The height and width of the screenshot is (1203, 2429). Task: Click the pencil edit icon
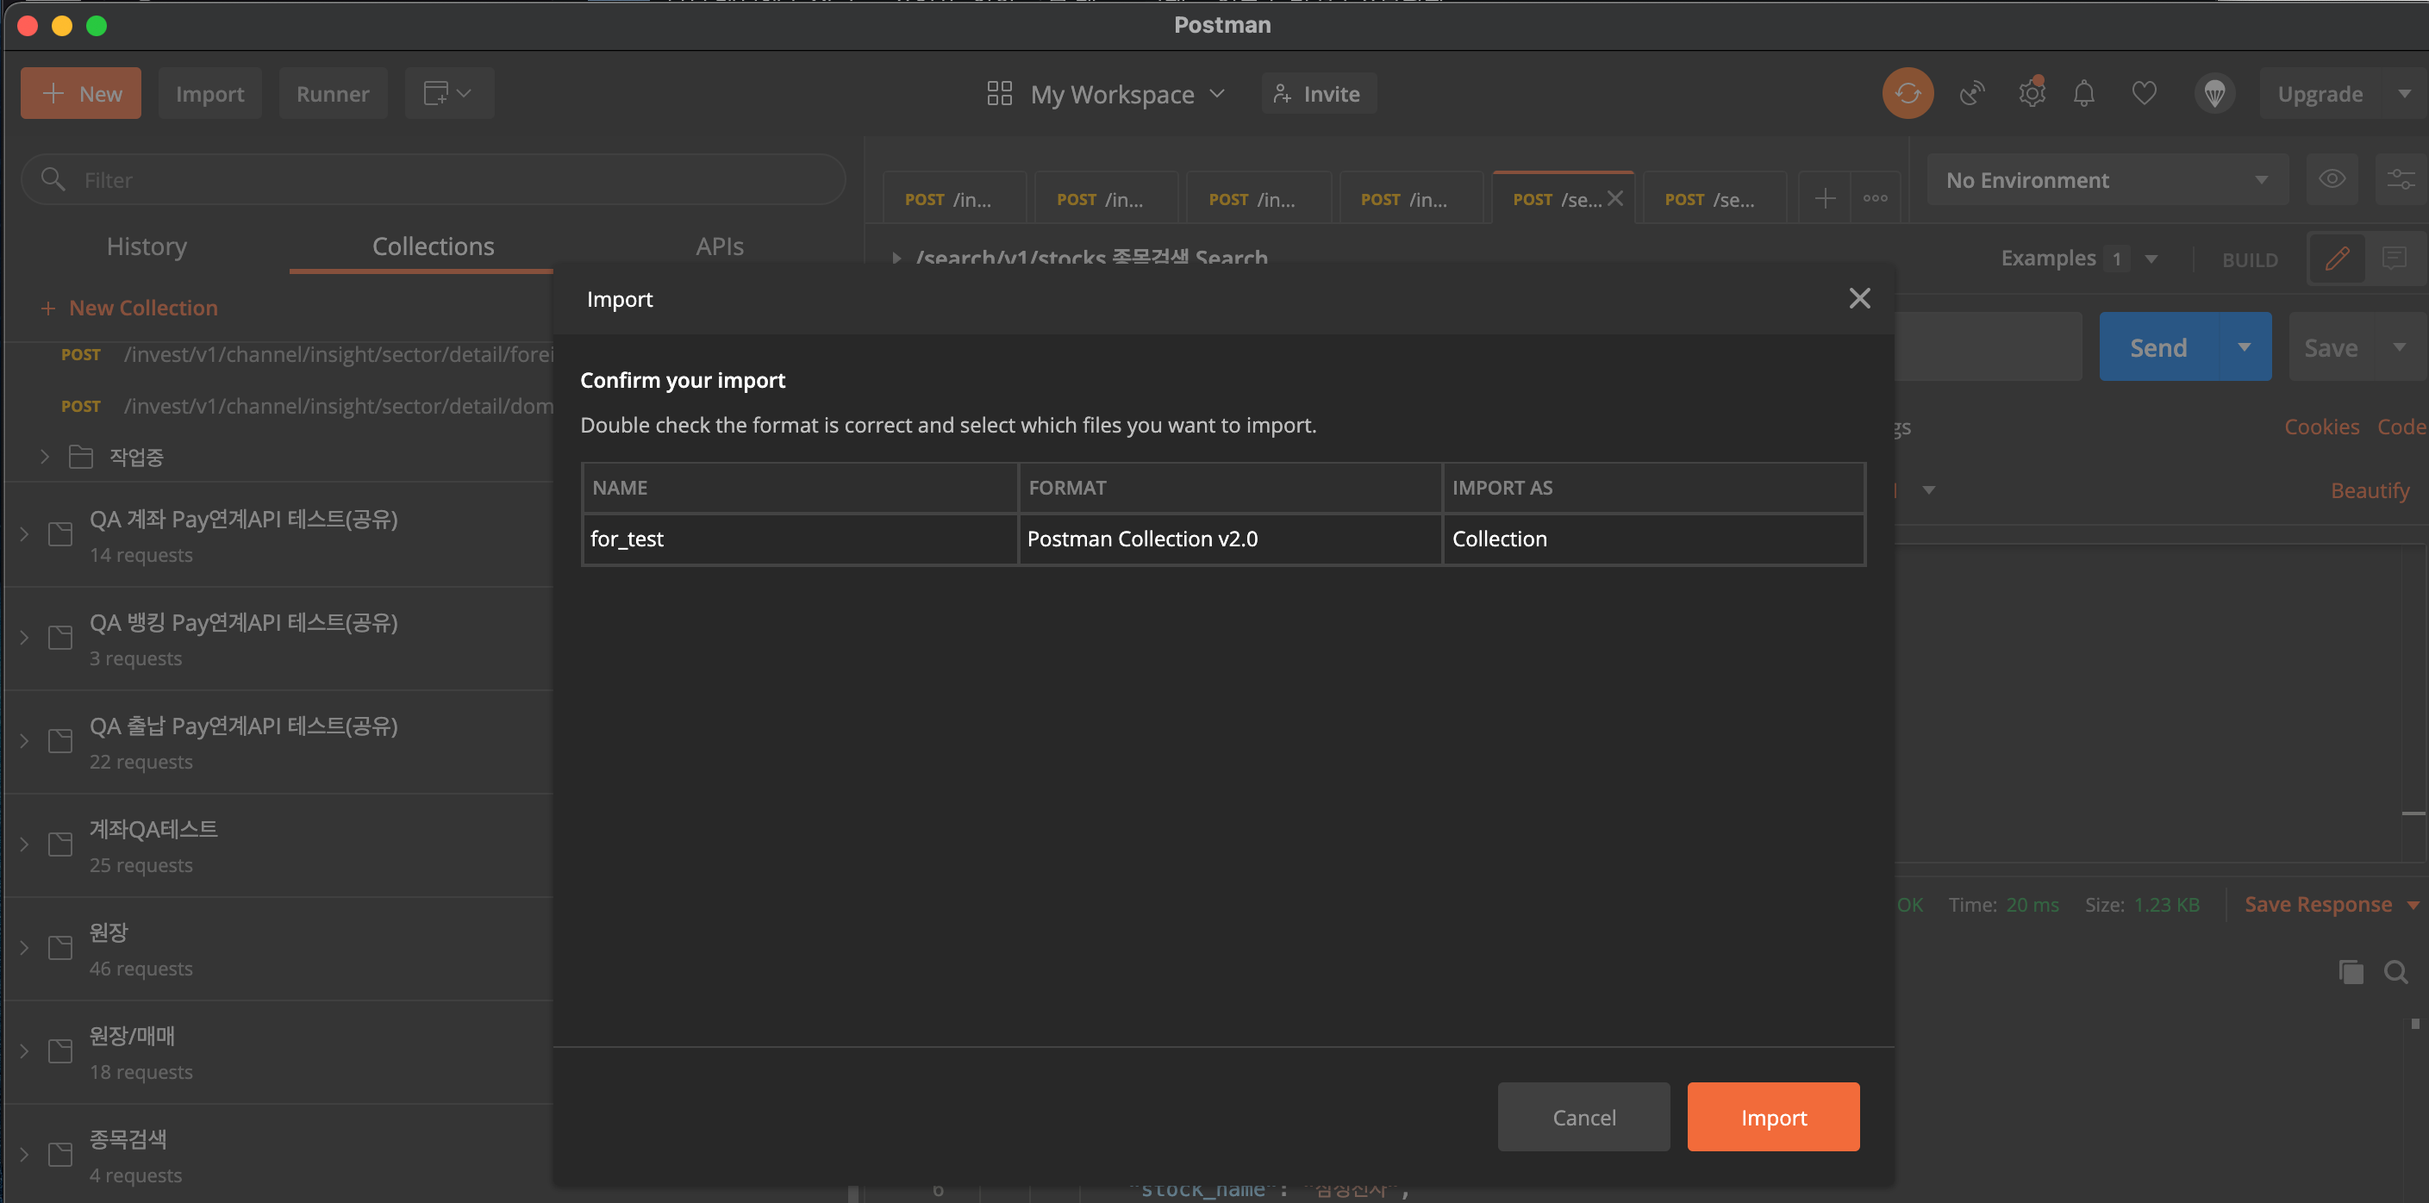pyautogui.click(x=2337, y=259)
